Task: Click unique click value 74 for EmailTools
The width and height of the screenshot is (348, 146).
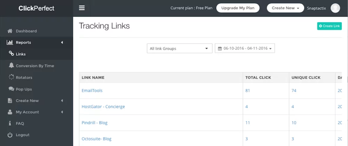Action: tap(294, 90)
